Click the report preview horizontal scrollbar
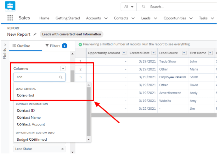 [x=154, y=115]
